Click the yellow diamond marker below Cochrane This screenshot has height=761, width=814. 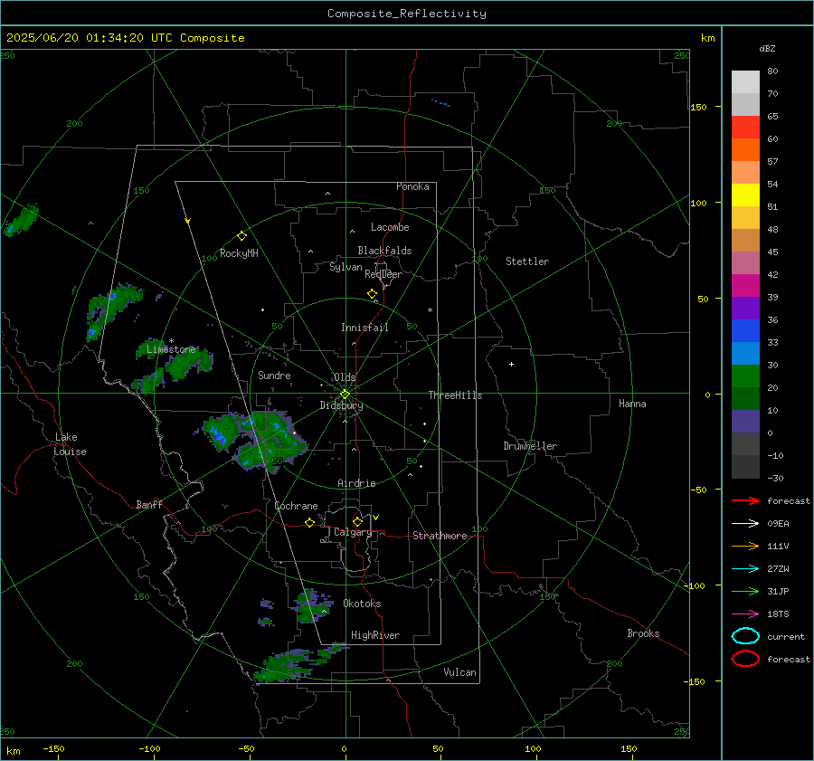(x=309, y=523)
